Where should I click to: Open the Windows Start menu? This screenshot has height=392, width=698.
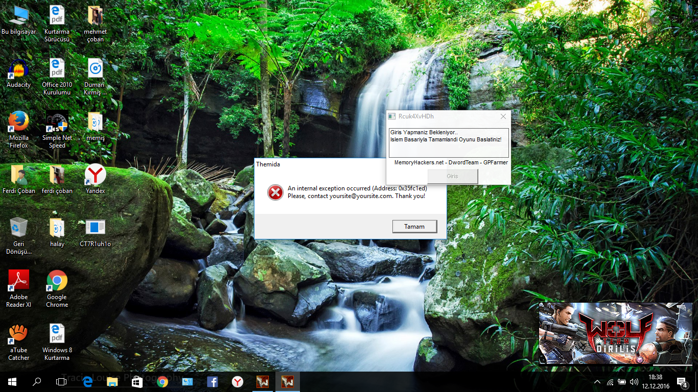tap(12, 381)
